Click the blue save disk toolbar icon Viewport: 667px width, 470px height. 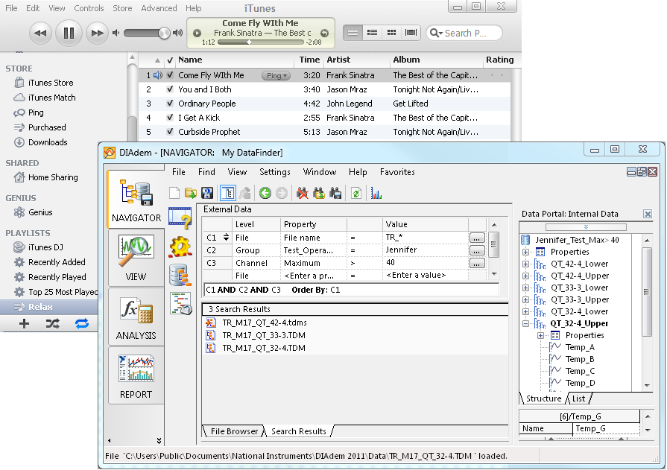click(x=208, y=194)
